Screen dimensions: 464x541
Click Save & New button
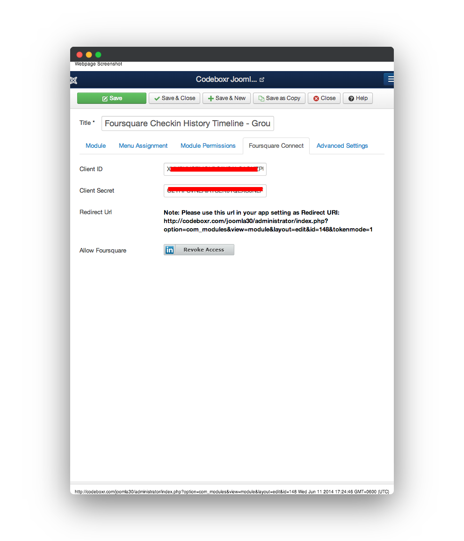pos(226,98)
